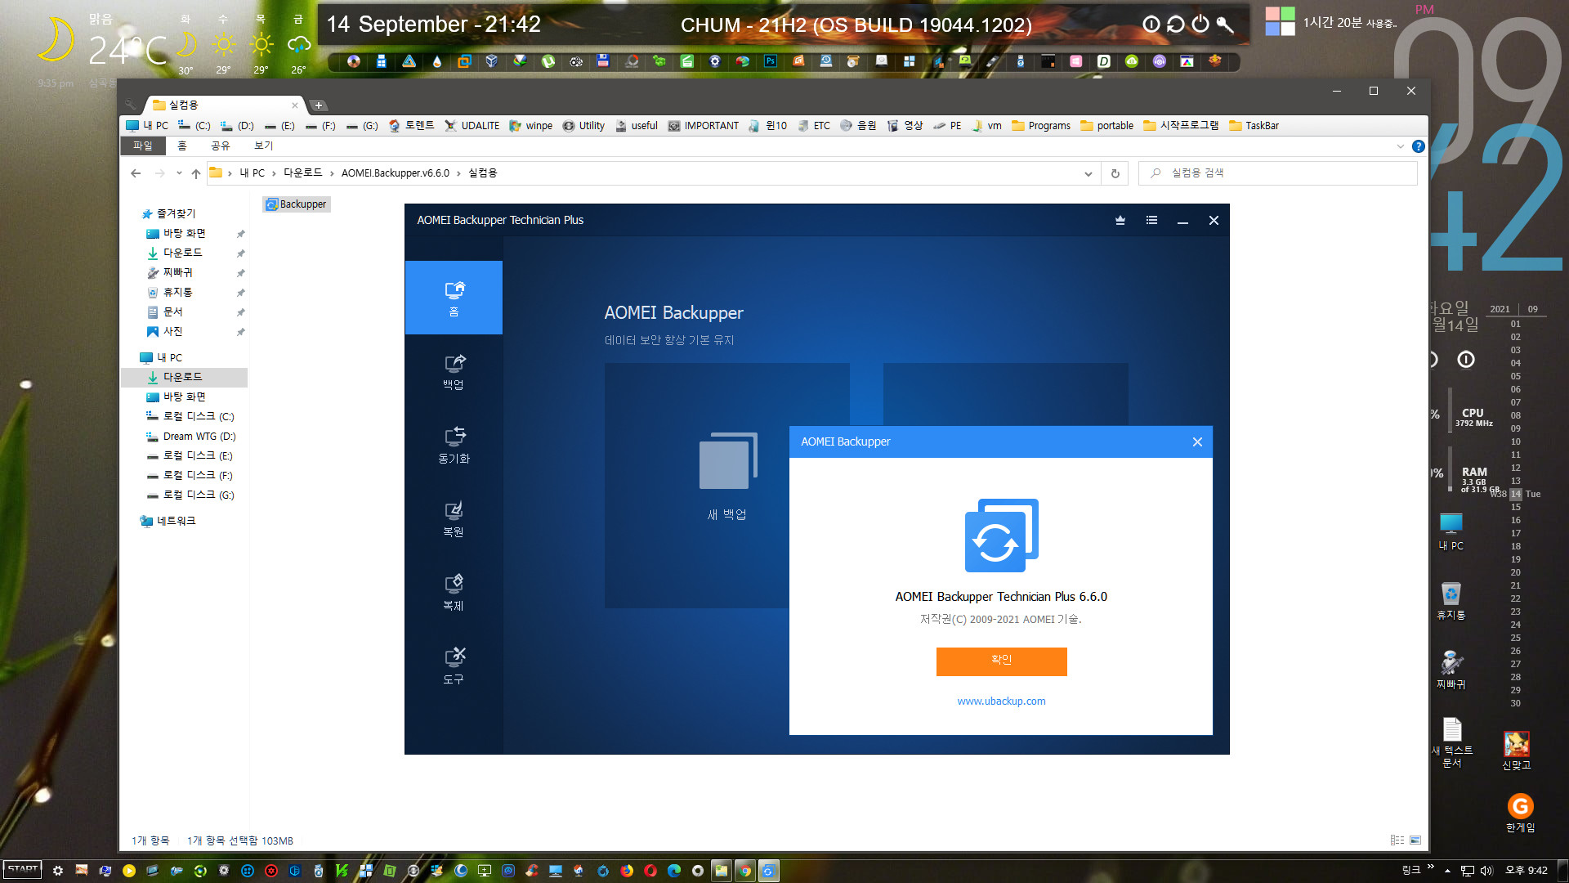Select 내 PC in the navigation tree
This screenshot has height=883, width=1569.
point(162,358)
